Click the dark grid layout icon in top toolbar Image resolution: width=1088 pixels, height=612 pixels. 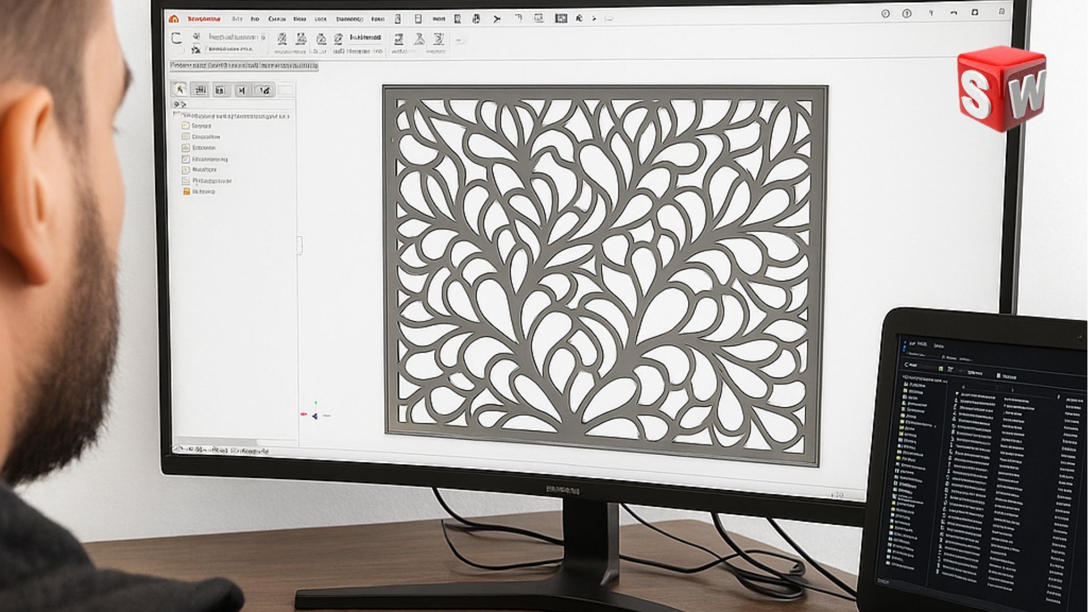(x=560, y=18)
